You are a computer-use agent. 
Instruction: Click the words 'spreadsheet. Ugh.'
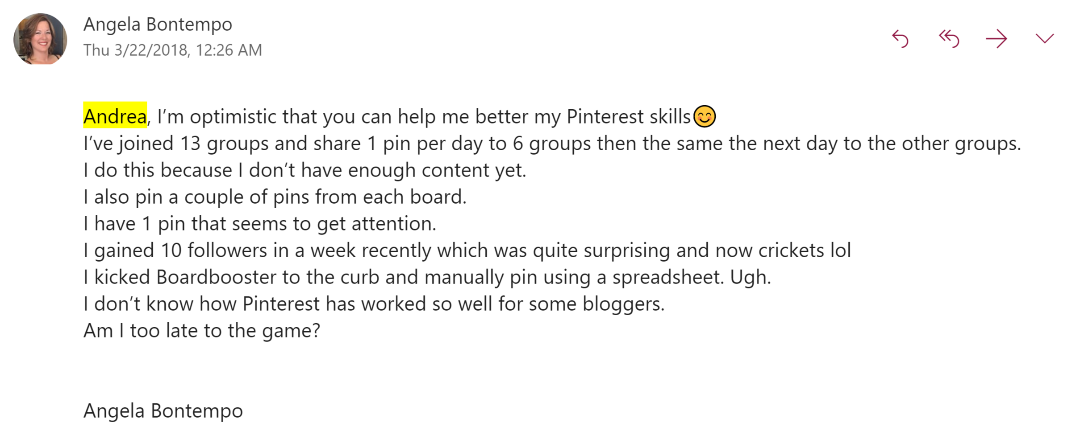point(692,277)
